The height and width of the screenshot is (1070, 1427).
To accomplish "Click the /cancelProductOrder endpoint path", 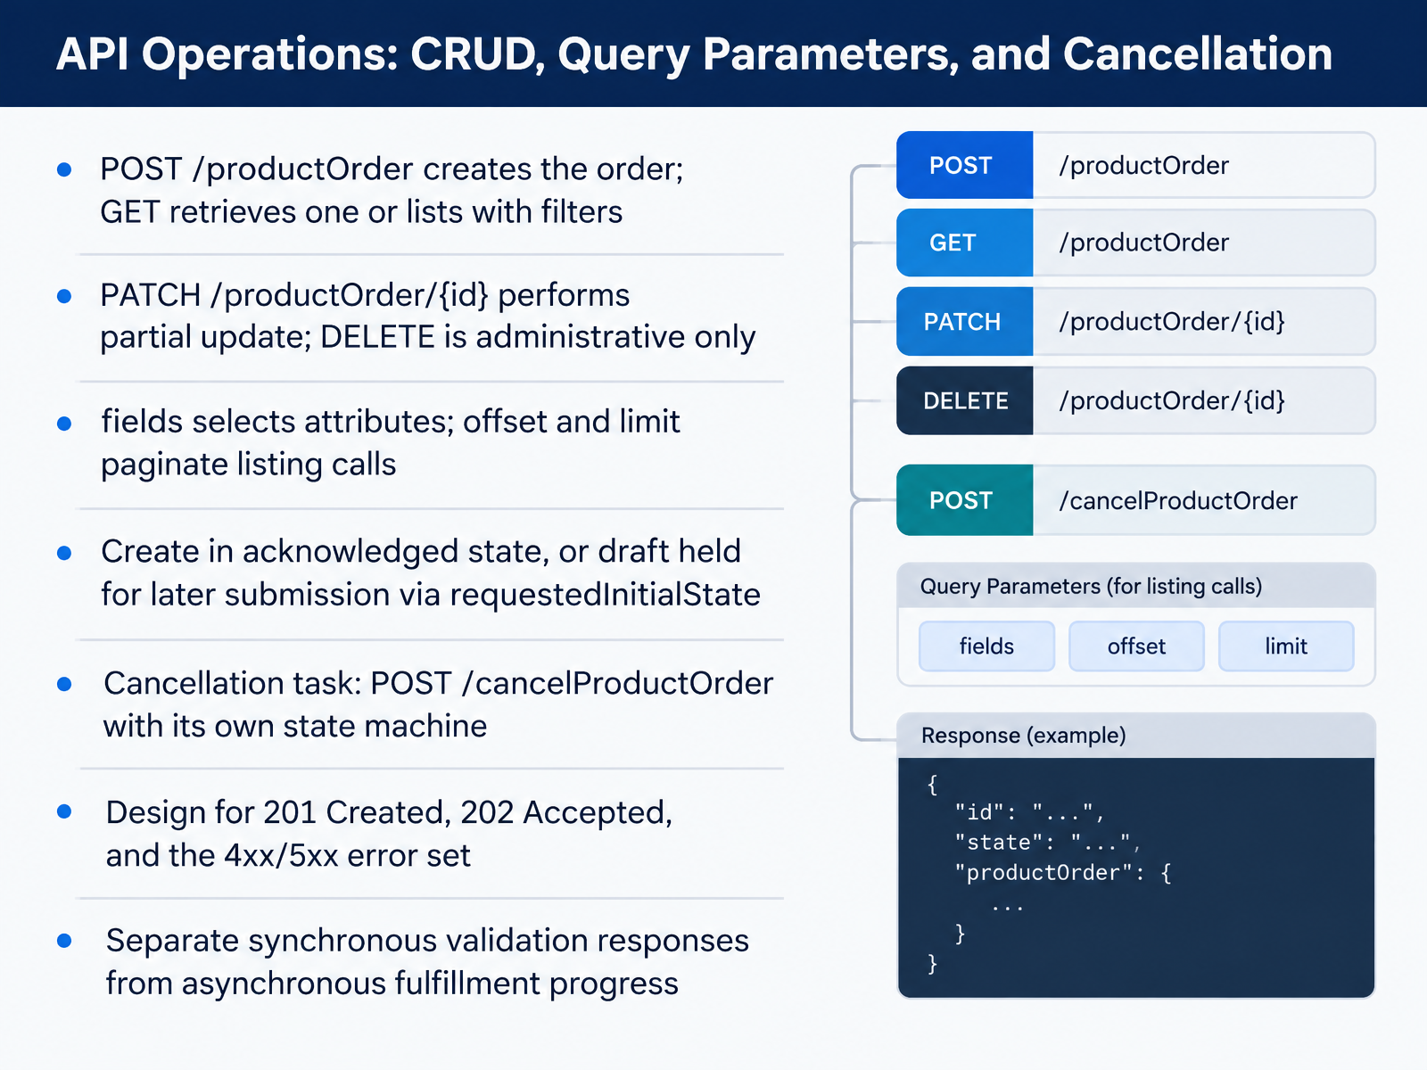I will [1178, 500].
